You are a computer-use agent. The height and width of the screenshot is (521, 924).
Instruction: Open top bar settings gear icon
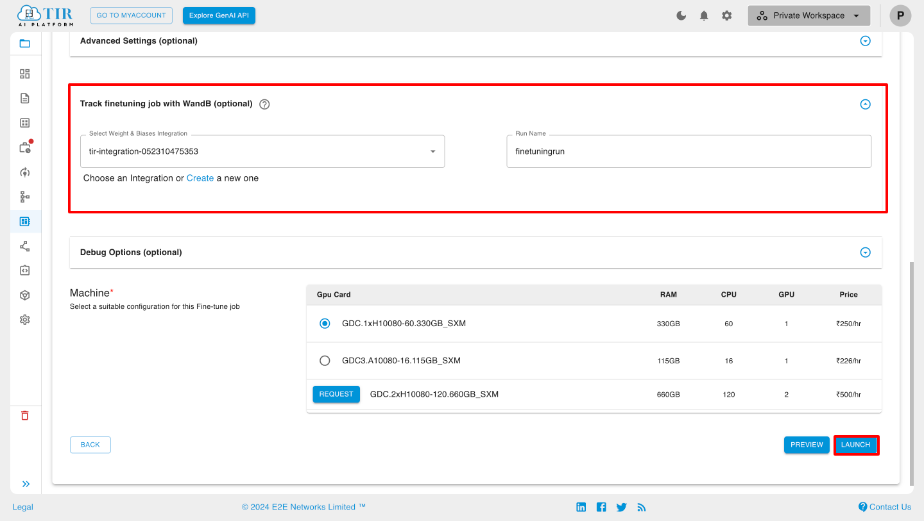(726, 15)
